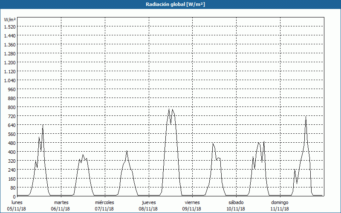Click the 'lunes' day label
The image size is (341, 213).
pos(17,202)
